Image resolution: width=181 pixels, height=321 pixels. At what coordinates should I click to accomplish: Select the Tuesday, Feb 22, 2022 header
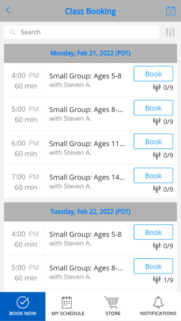tap(90, 212)
